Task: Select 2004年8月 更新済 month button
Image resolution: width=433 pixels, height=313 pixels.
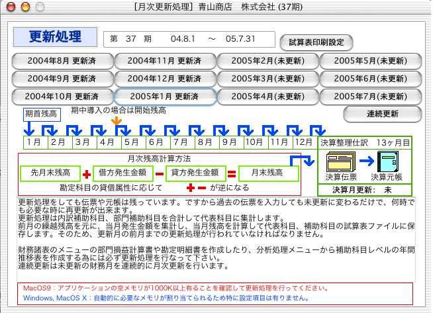Action: click(x=62, y=61)
